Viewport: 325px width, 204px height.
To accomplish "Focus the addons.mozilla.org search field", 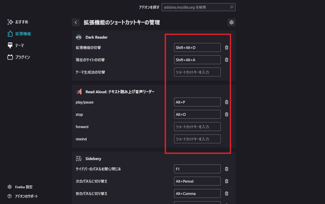I will point(199,7).
